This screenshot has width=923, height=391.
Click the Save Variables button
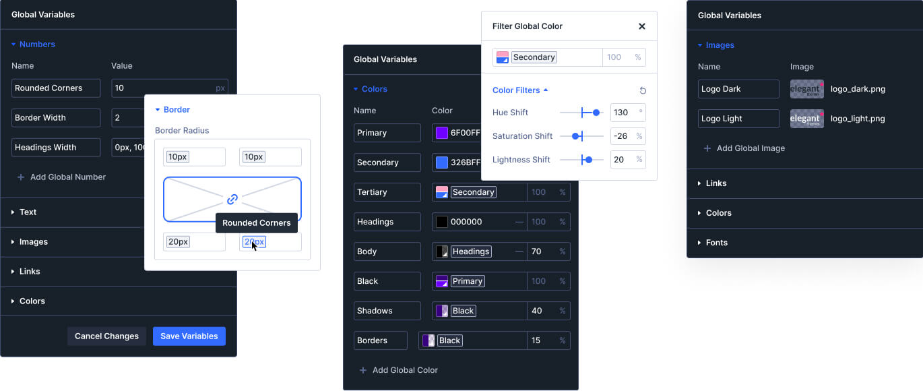(189, 336)
